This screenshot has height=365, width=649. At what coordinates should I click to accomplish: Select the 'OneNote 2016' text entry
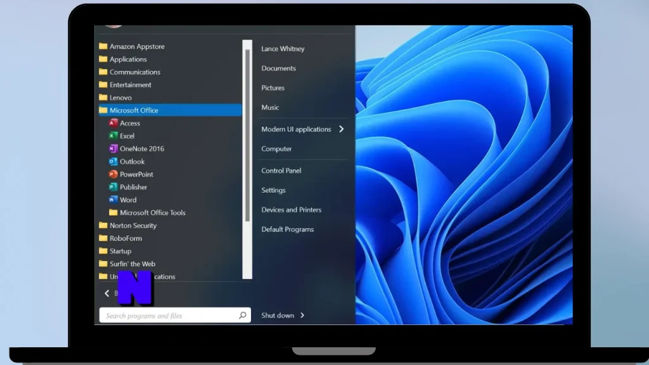[142, 148]
